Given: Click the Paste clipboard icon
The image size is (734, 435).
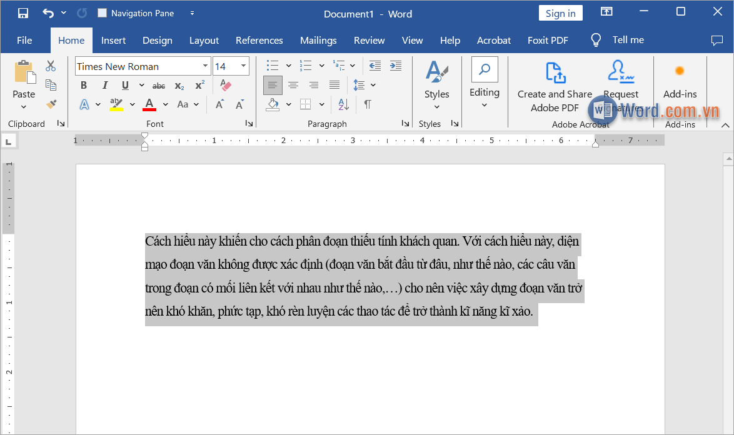Looking at the screenshot, I should click(x=24, y=73).
